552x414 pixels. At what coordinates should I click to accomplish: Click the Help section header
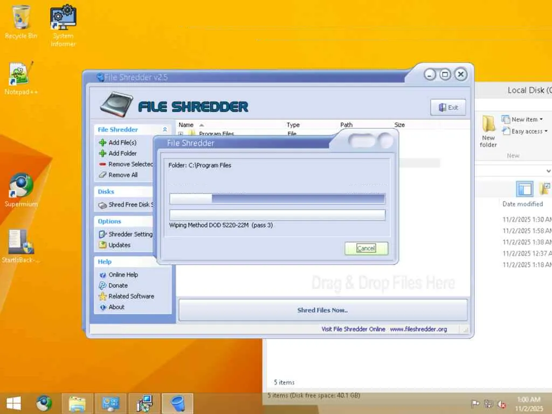pos(105,261)
